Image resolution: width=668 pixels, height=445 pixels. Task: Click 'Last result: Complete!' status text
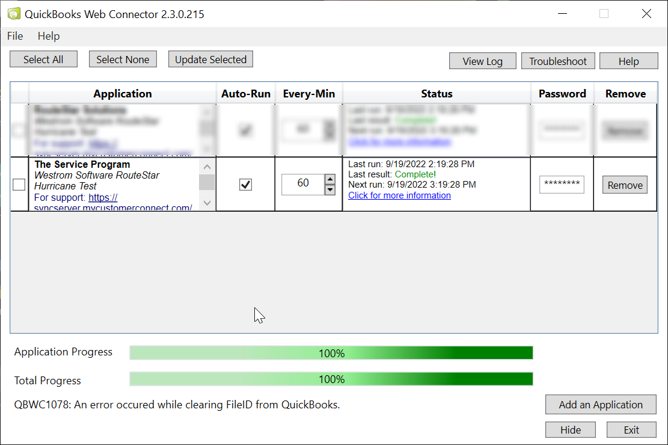(x=392, y=174)
